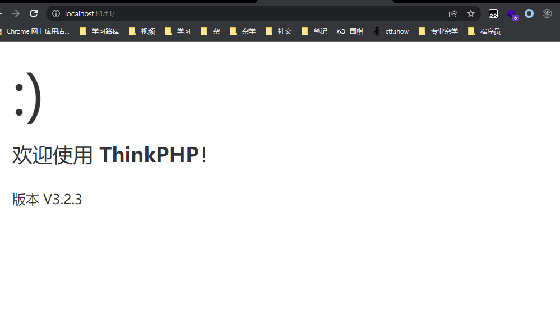Open the 学习 bookmark folder

click(178, 31)
